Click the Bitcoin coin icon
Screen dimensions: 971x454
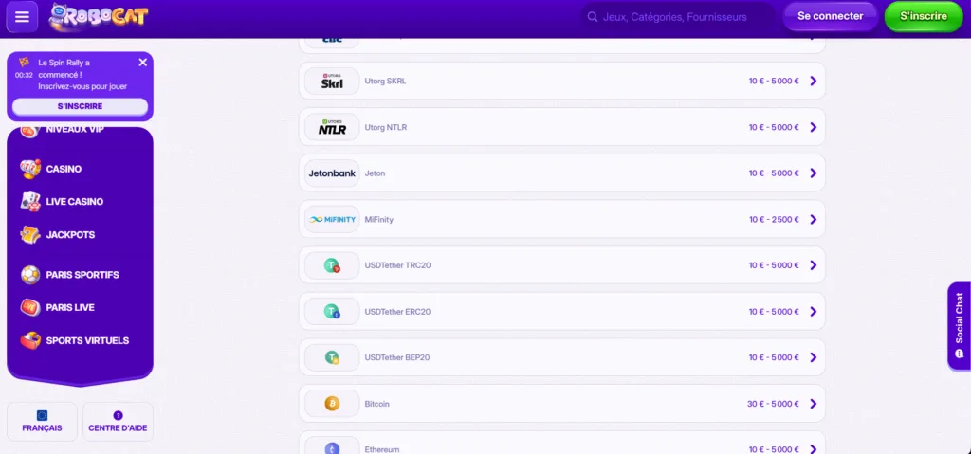(332, 404)
